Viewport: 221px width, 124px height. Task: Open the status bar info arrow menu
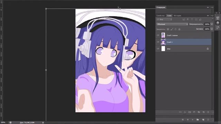tap(43, 123)
